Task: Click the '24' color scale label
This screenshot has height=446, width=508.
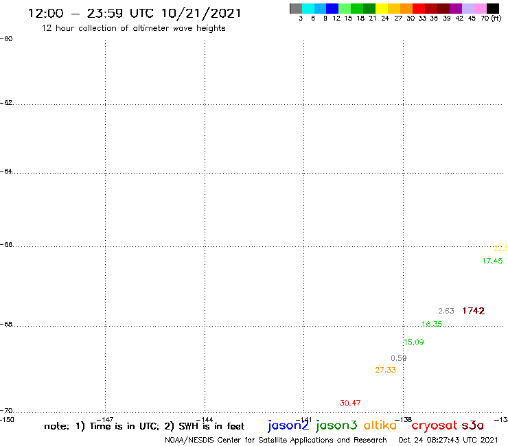Action: (385, 19)
